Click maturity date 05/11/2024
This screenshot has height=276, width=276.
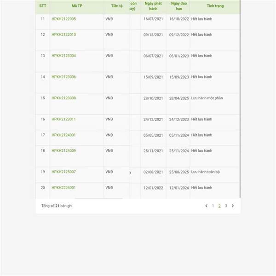point(179,135)
